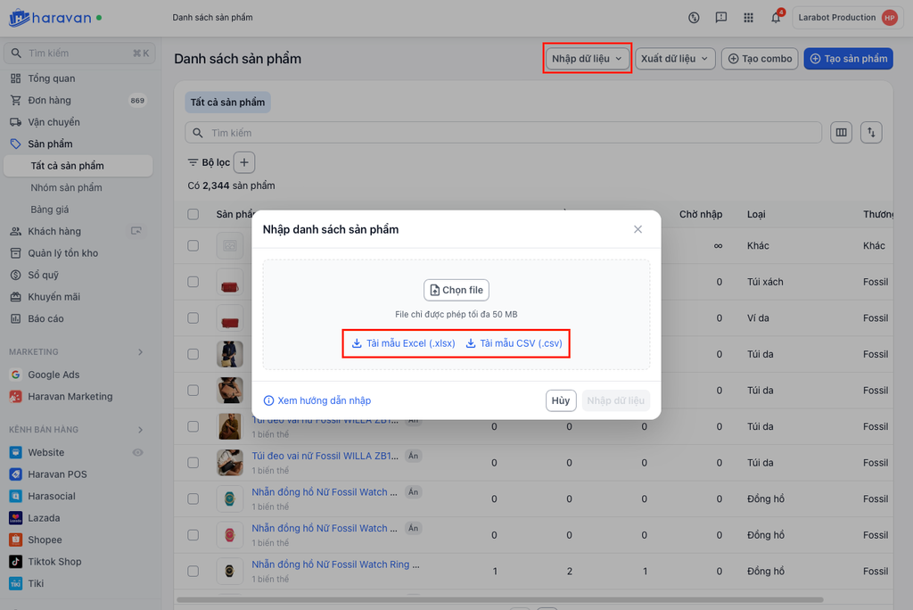Expand the Xuất dữ liệu dropdown
Viewport: 913px width, 610px height.
[x=675, y=59]
